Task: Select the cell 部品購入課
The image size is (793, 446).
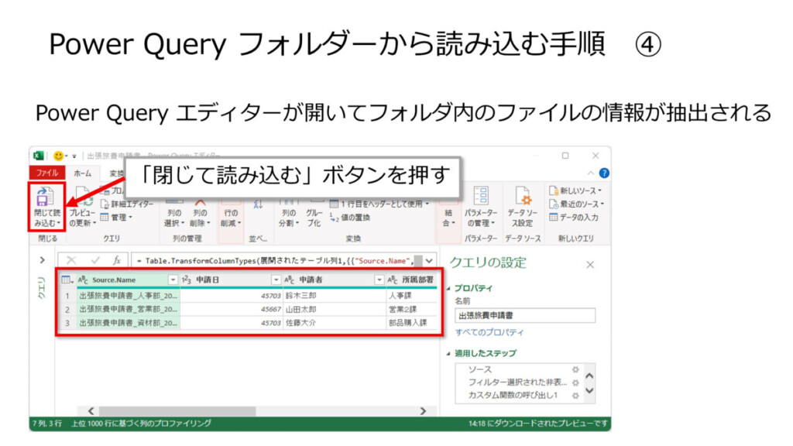Action: pos(412,323)
